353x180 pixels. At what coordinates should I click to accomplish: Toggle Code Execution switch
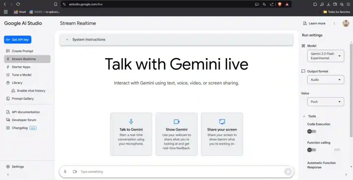pos(312,131)
